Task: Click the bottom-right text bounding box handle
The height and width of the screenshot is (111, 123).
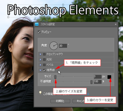Action: 118,17
